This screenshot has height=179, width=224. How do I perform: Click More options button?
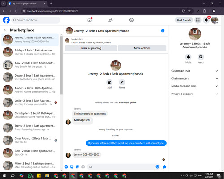coord(142,48)
